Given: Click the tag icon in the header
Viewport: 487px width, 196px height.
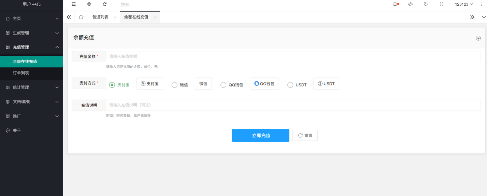Looking at the screenshot, I should point(426,4).
